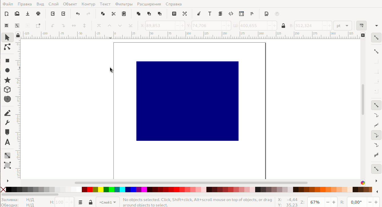This screenshot has width=382, height=207.
Task: Increase zoom with the plus button
Action: (x=334, y=202)
